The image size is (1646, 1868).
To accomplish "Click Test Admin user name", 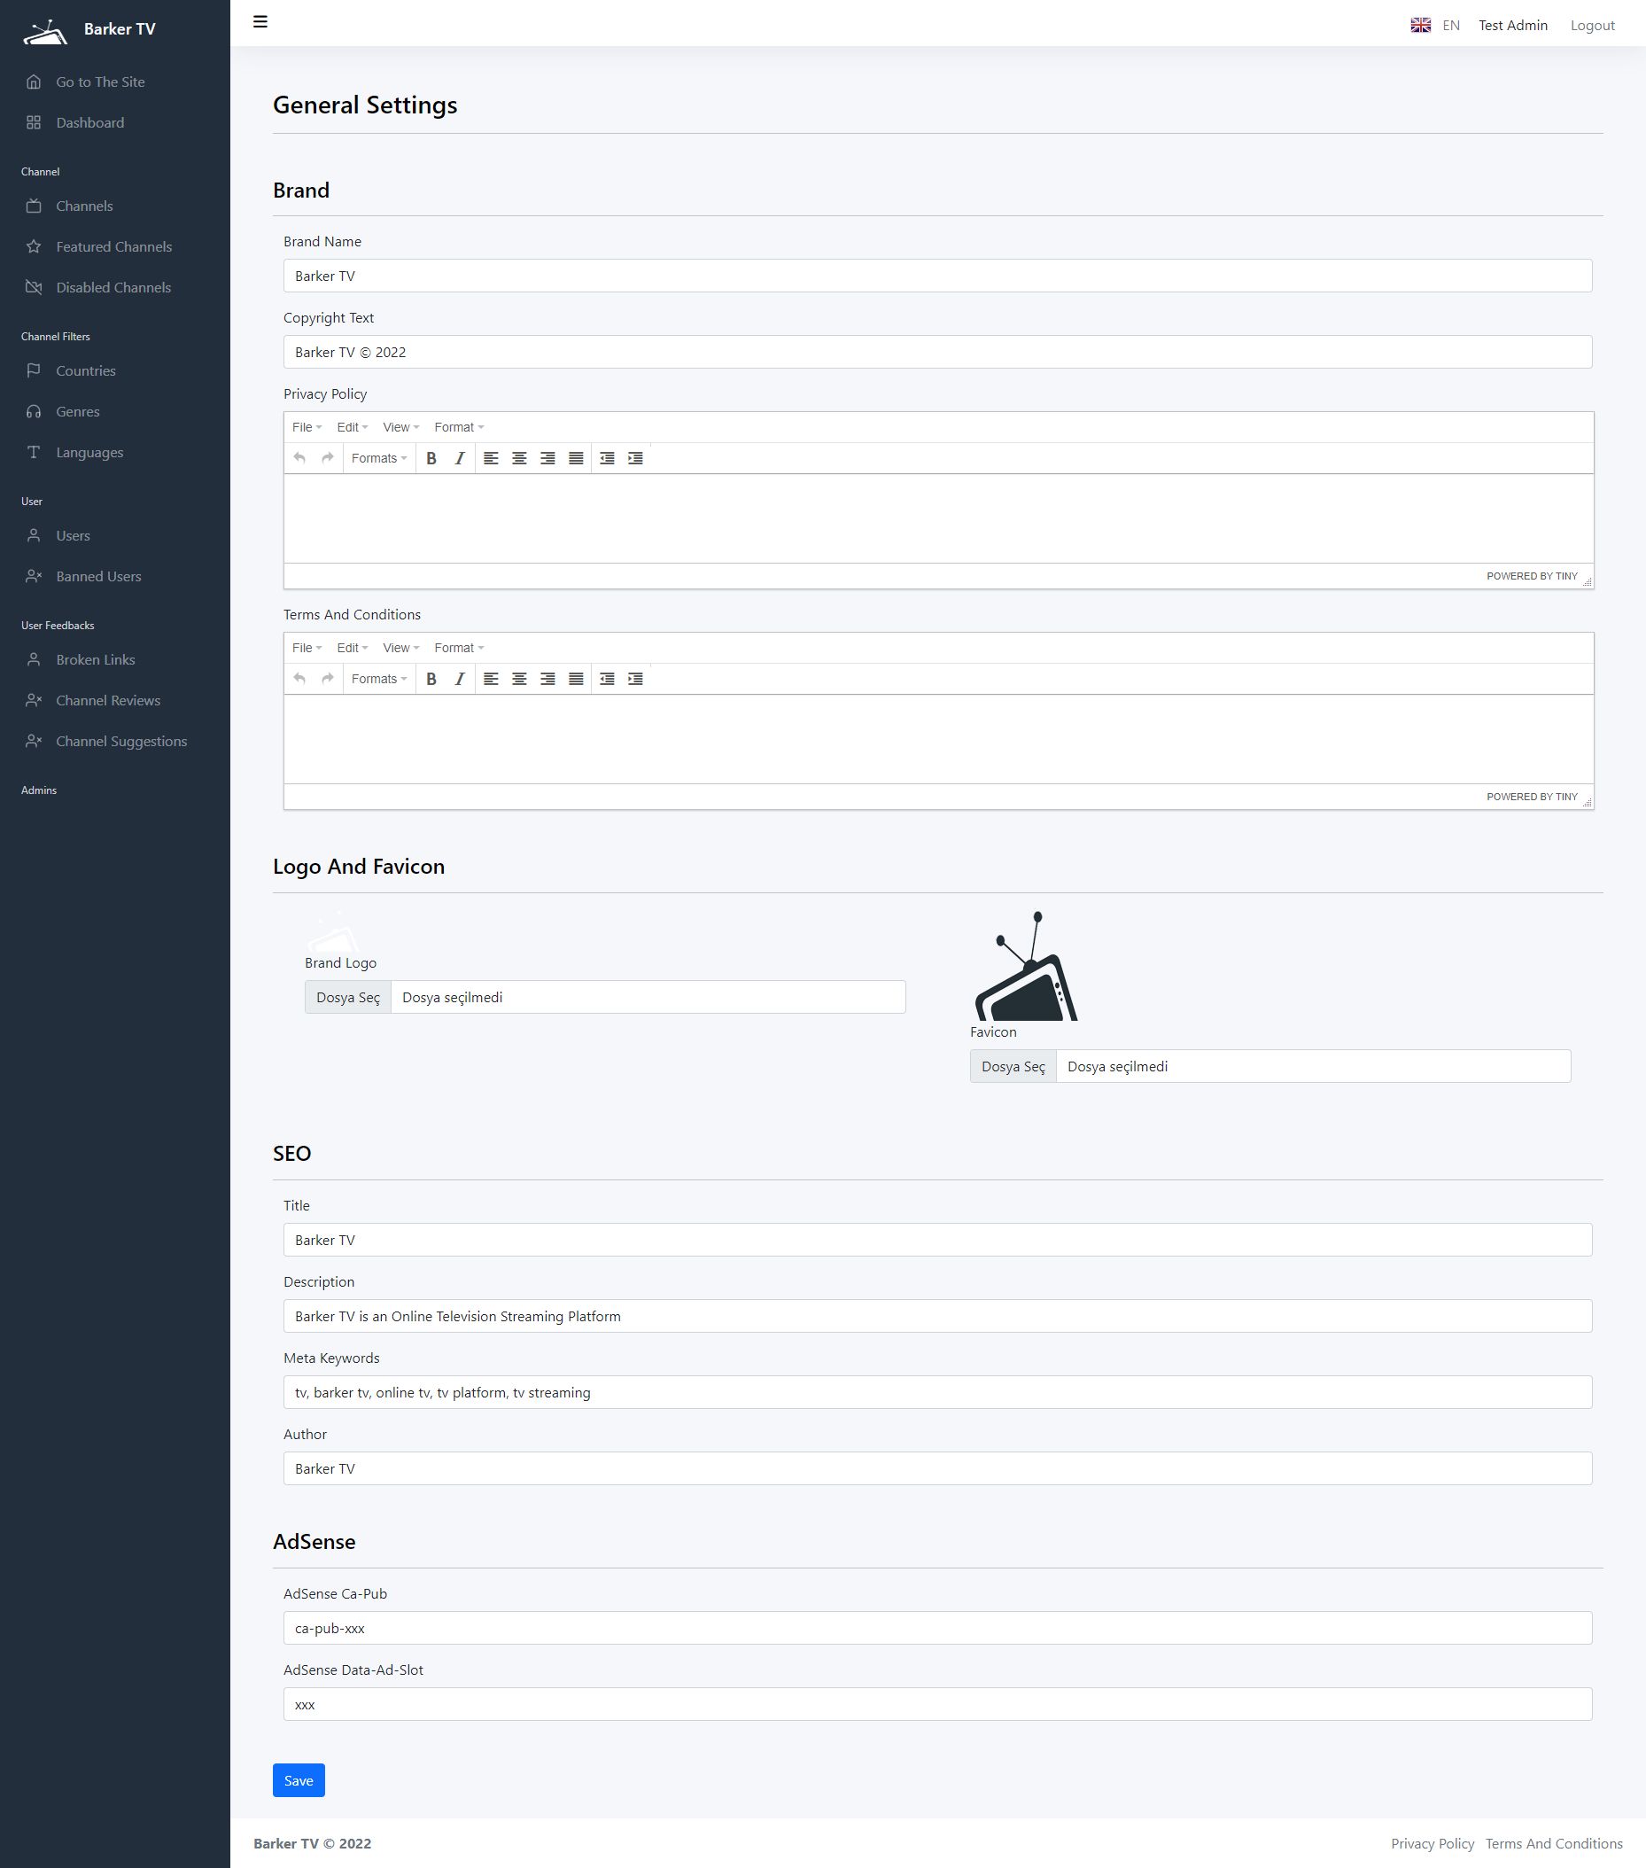I will (x=1512, y=26).
